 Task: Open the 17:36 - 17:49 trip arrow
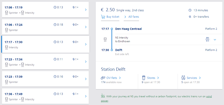point(86,96)
